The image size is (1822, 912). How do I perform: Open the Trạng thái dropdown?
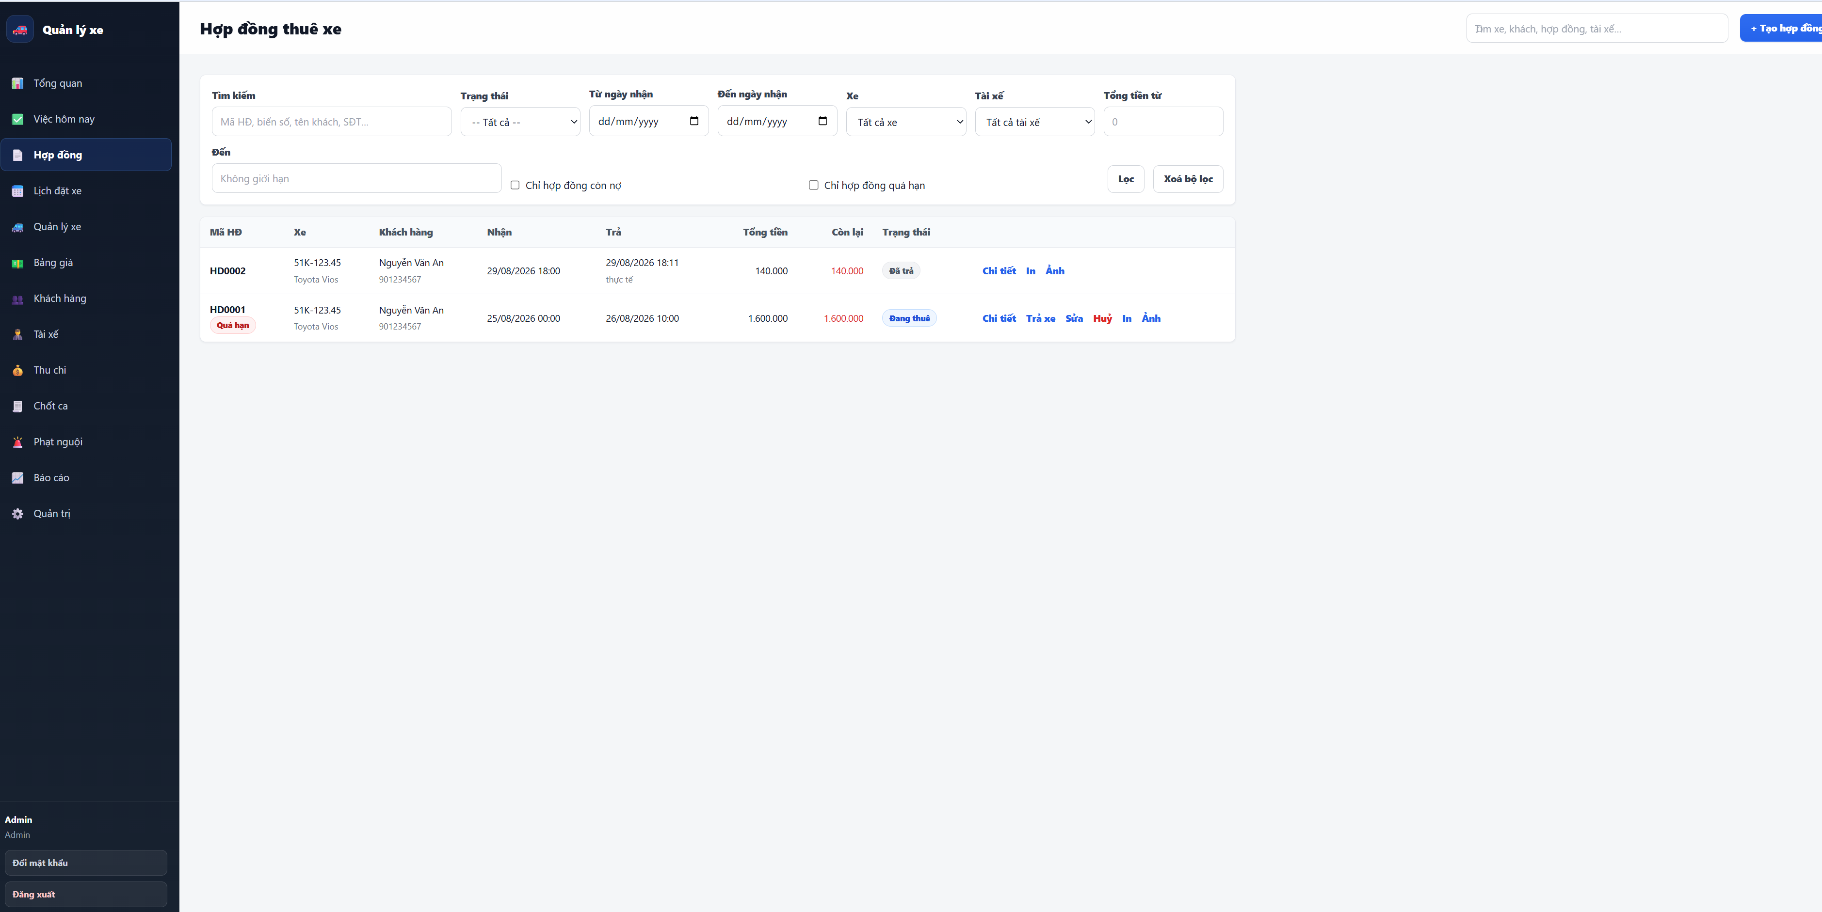[520, 122]
